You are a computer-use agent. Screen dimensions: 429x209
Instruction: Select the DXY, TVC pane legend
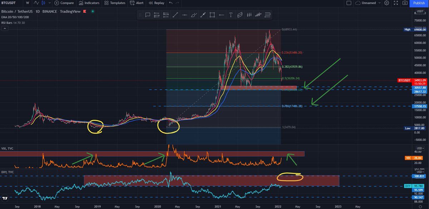click(x=7, y=172)
